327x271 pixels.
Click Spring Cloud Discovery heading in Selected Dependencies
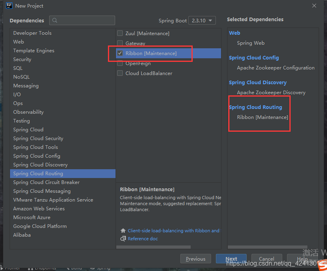[258, 83]
